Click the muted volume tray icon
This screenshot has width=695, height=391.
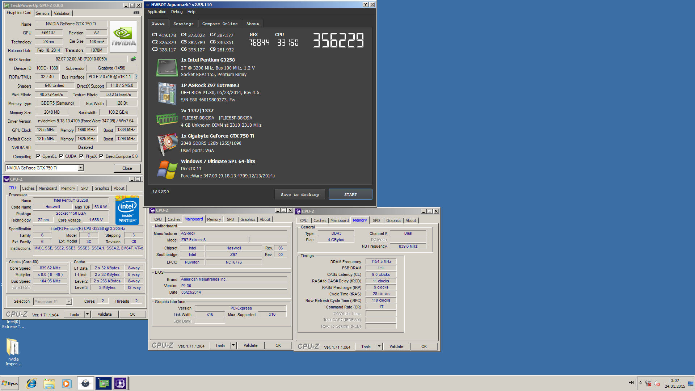click(657, 383)
